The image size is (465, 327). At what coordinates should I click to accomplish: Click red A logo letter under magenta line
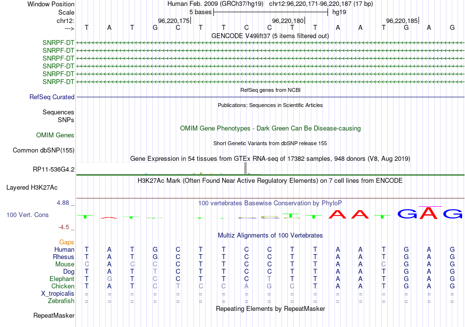pos(428,213)
